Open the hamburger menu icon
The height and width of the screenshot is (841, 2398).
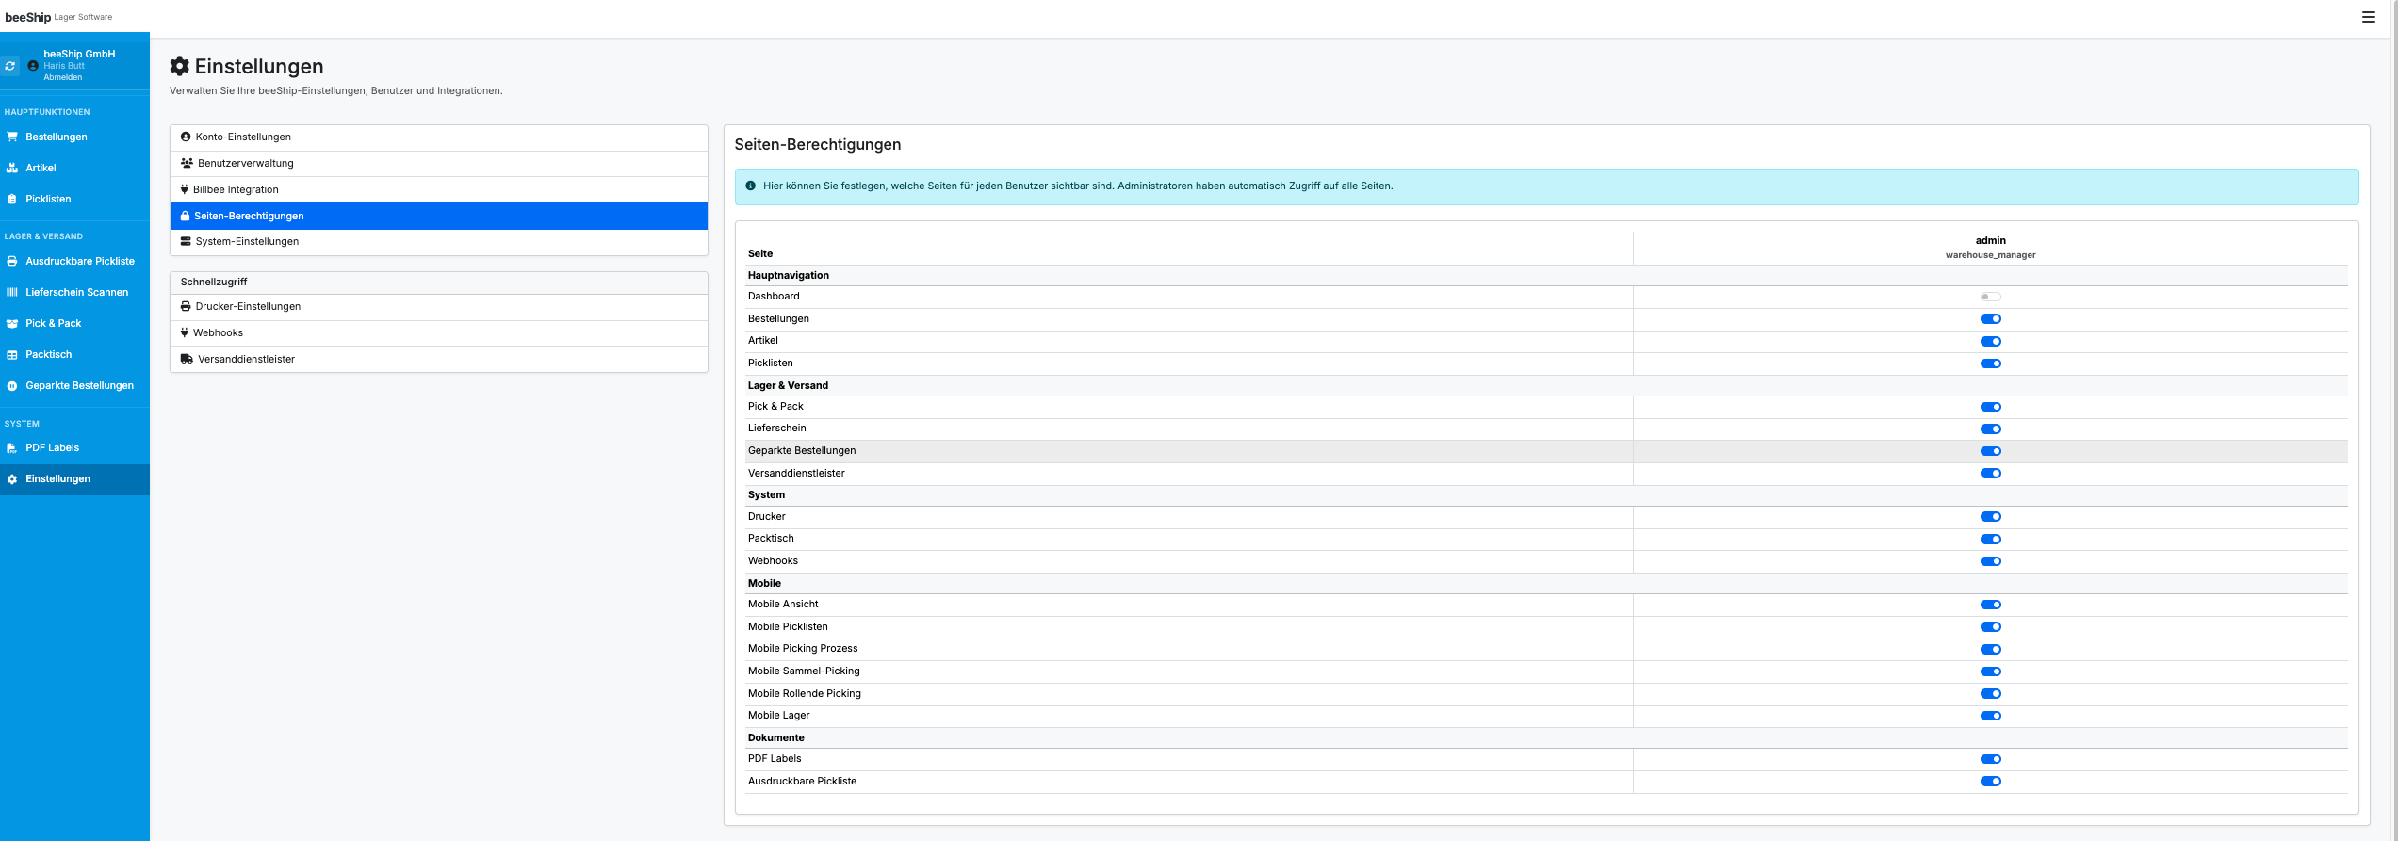2368,17
